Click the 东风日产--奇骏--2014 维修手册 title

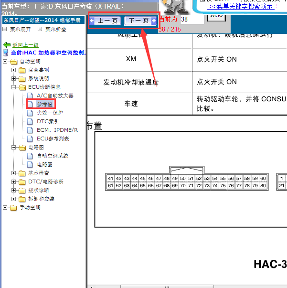point(42,20)
